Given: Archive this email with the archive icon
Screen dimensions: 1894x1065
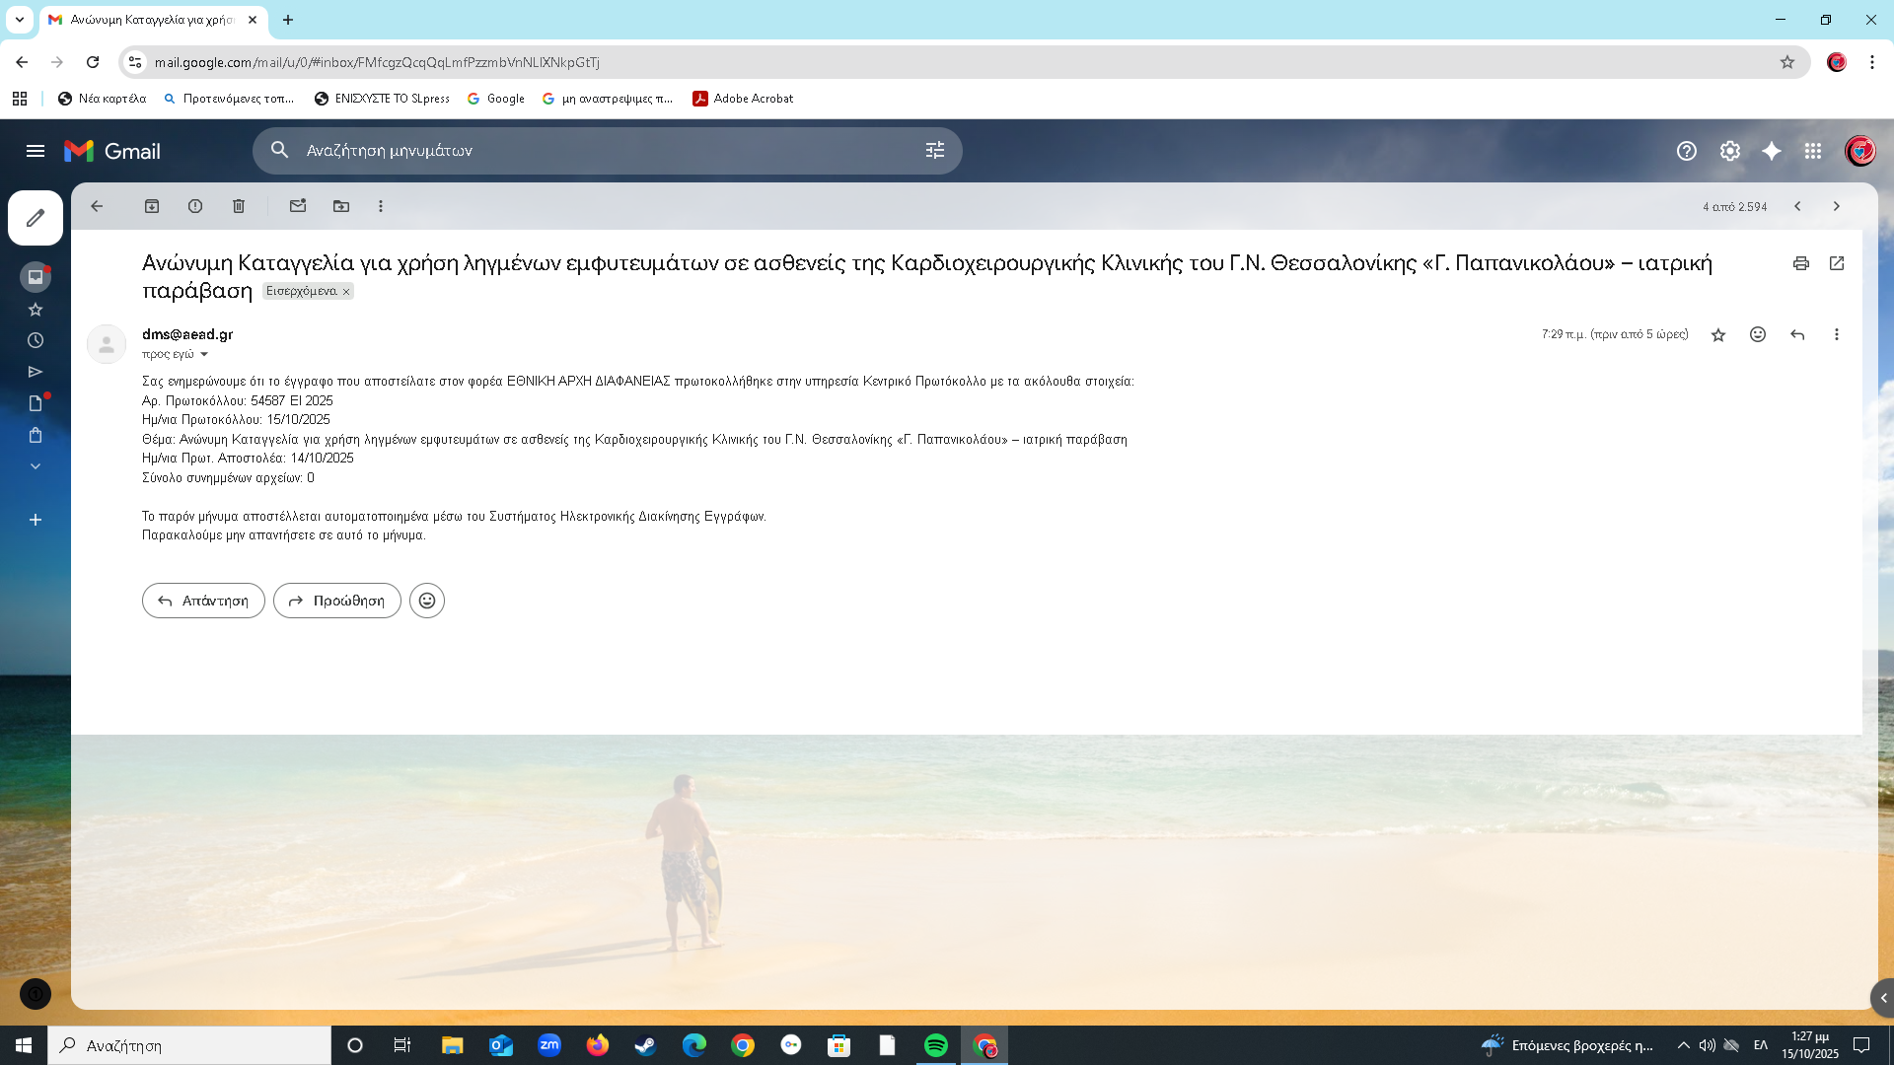Looking at the screenshot, I should tap(152, 206).
